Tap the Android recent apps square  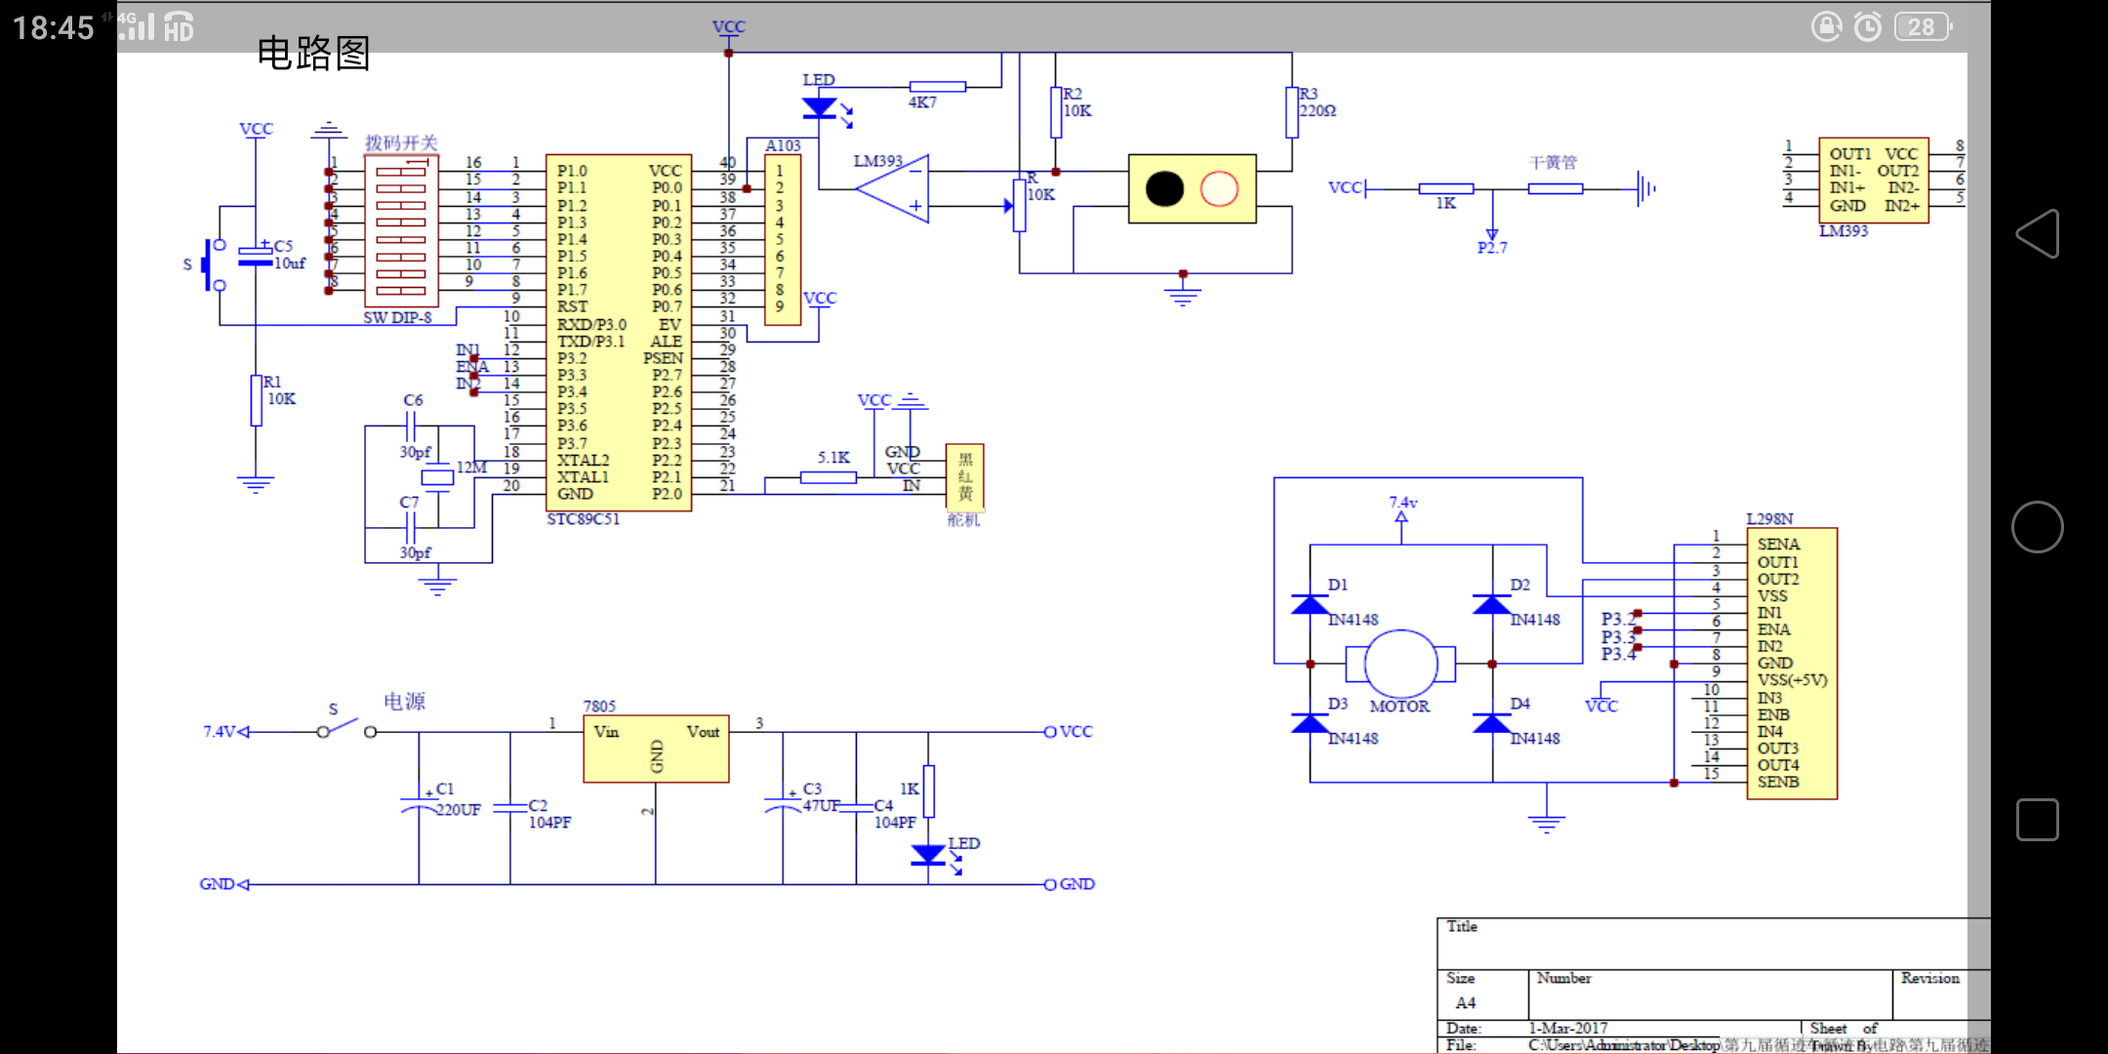point(2038,820)
